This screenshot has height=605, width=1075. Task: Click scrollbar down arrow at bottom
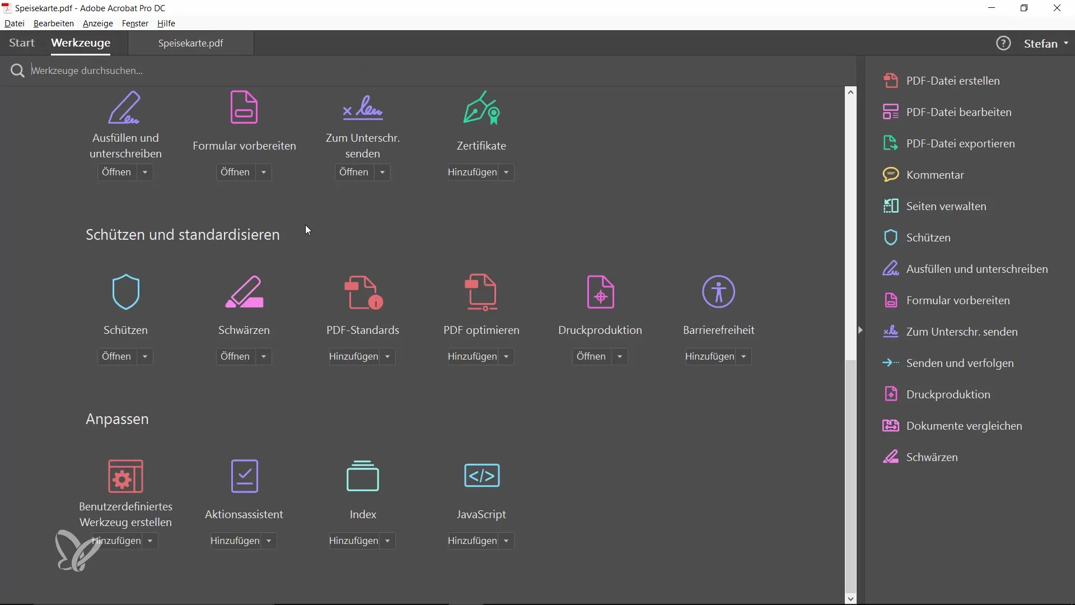click(x=850, y=599)
